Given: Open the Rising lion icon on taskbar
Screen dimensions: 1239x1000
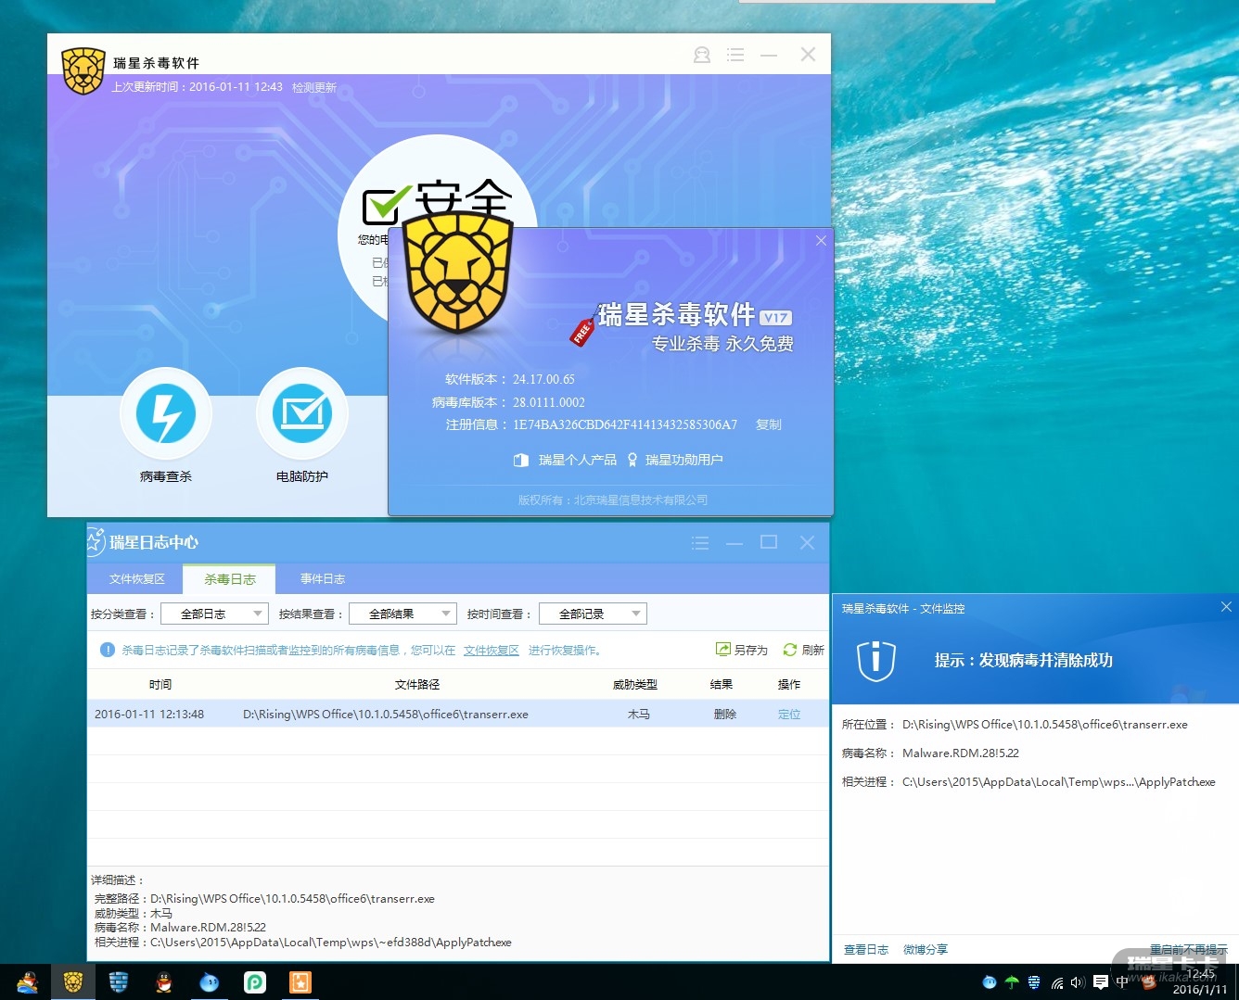Looking at the screenshot, I should click(x=73, y=982).
